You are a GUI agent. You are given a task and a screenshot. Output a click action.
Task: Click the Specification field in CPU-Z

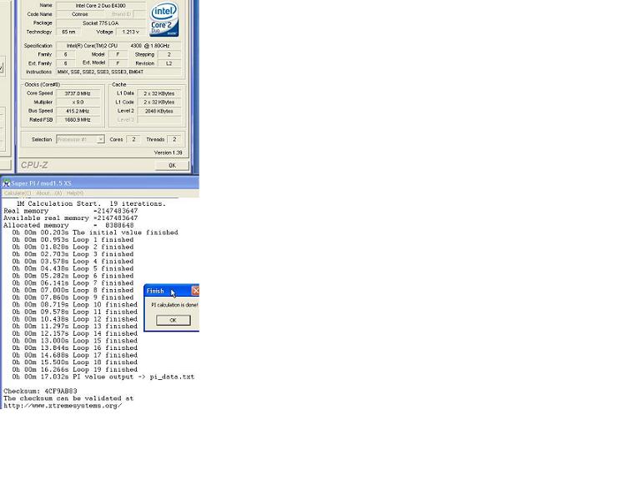tap(118, 46)
